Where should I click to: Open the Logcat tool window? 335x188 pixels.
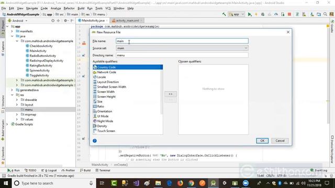tap(49, 170)
